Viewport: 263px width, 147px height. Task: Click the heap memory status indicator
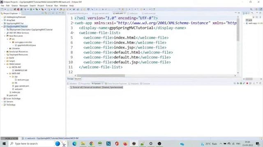pos(9,138)
